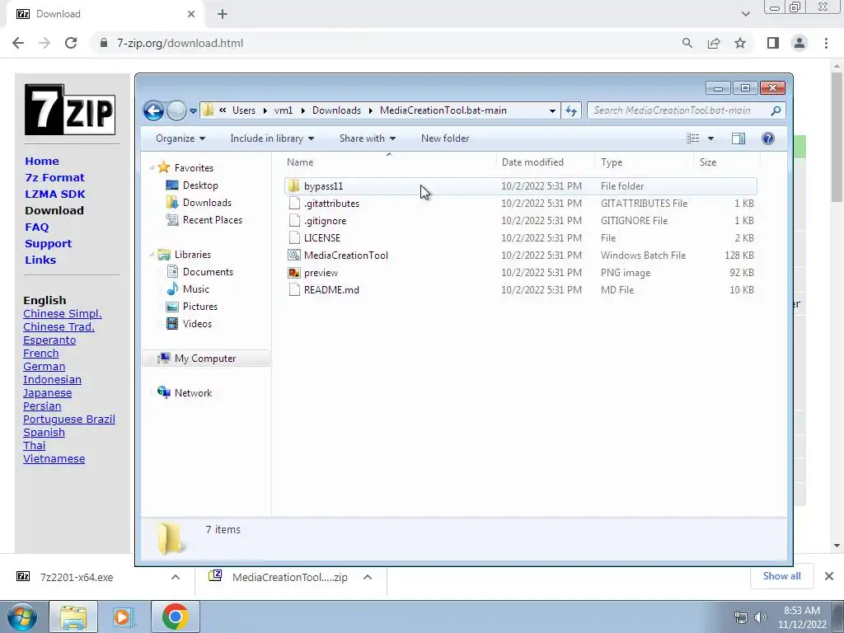844x633 pixels.
Task: Open a new Chrome tab
Action: (x=223, y=14)
